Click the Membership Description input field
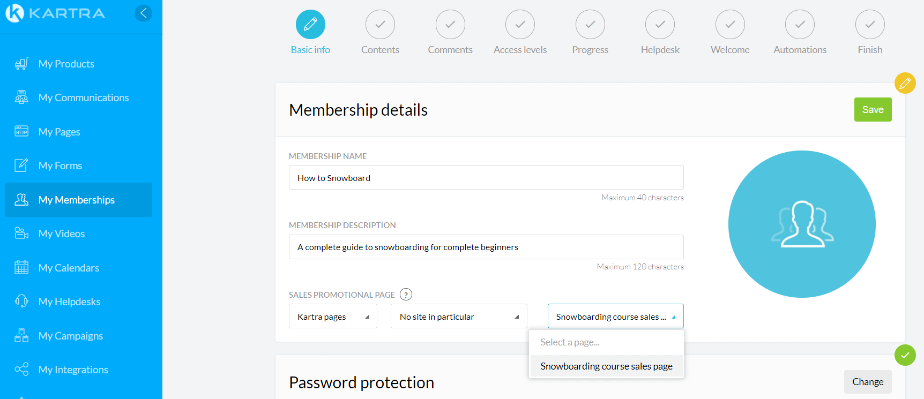 coord(486,247)
